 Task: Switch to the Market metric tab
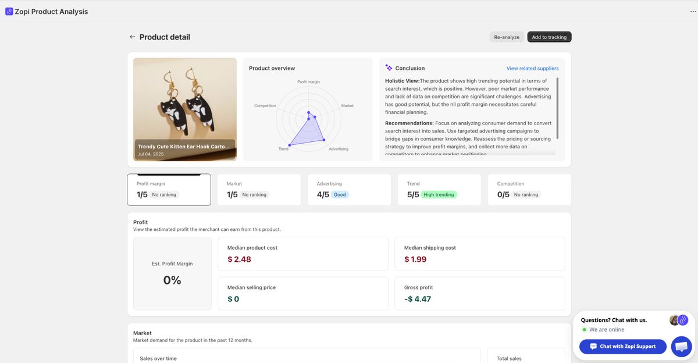[259, 189]
